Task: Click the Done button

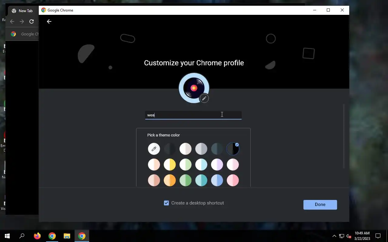Action: 320,204
